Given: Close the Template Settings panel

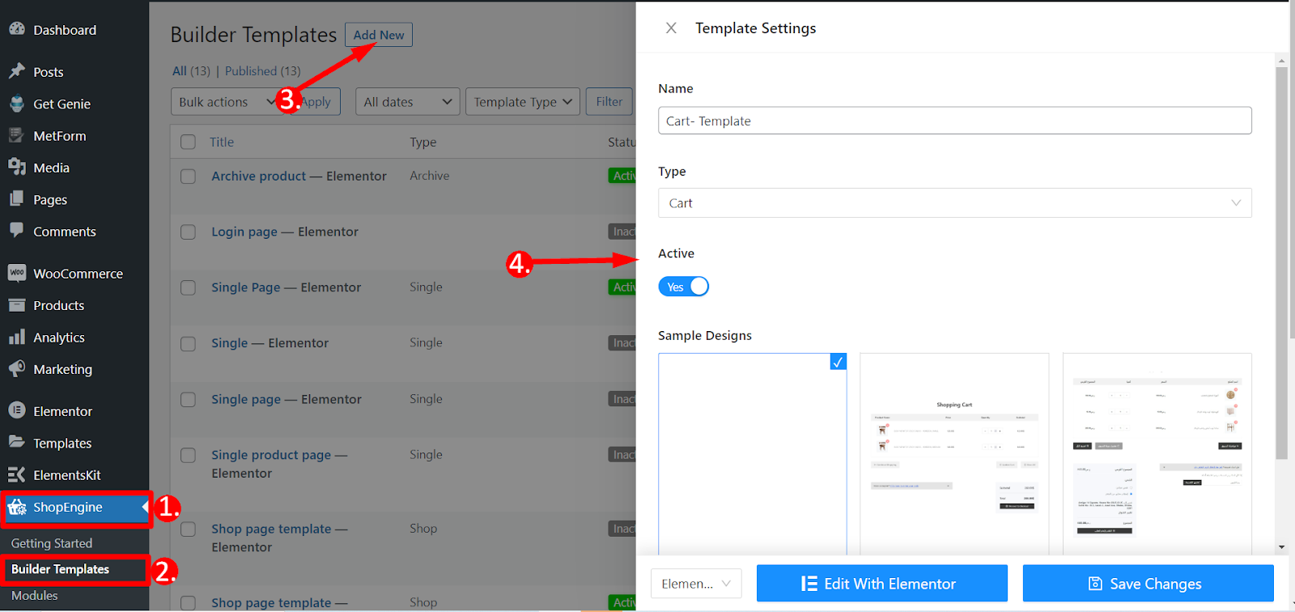Looking at the screenshot, I should coord(671,28).
